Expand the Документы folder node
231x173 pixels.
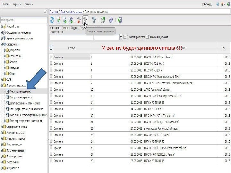[4, 50]
